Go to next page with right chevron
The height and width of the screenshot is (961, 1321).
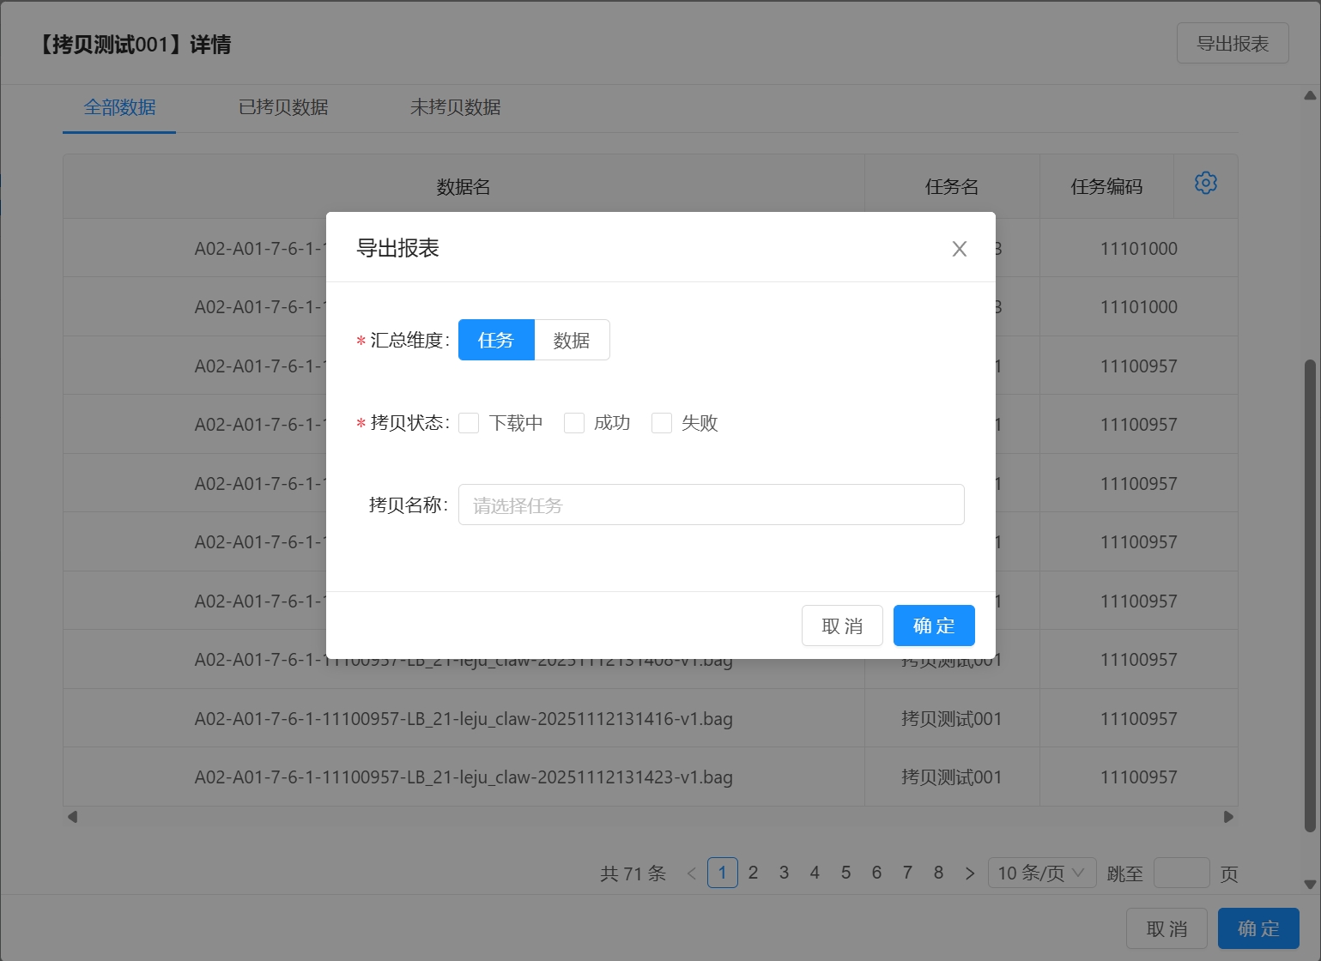pyautogui.click(x=969, y=873)
